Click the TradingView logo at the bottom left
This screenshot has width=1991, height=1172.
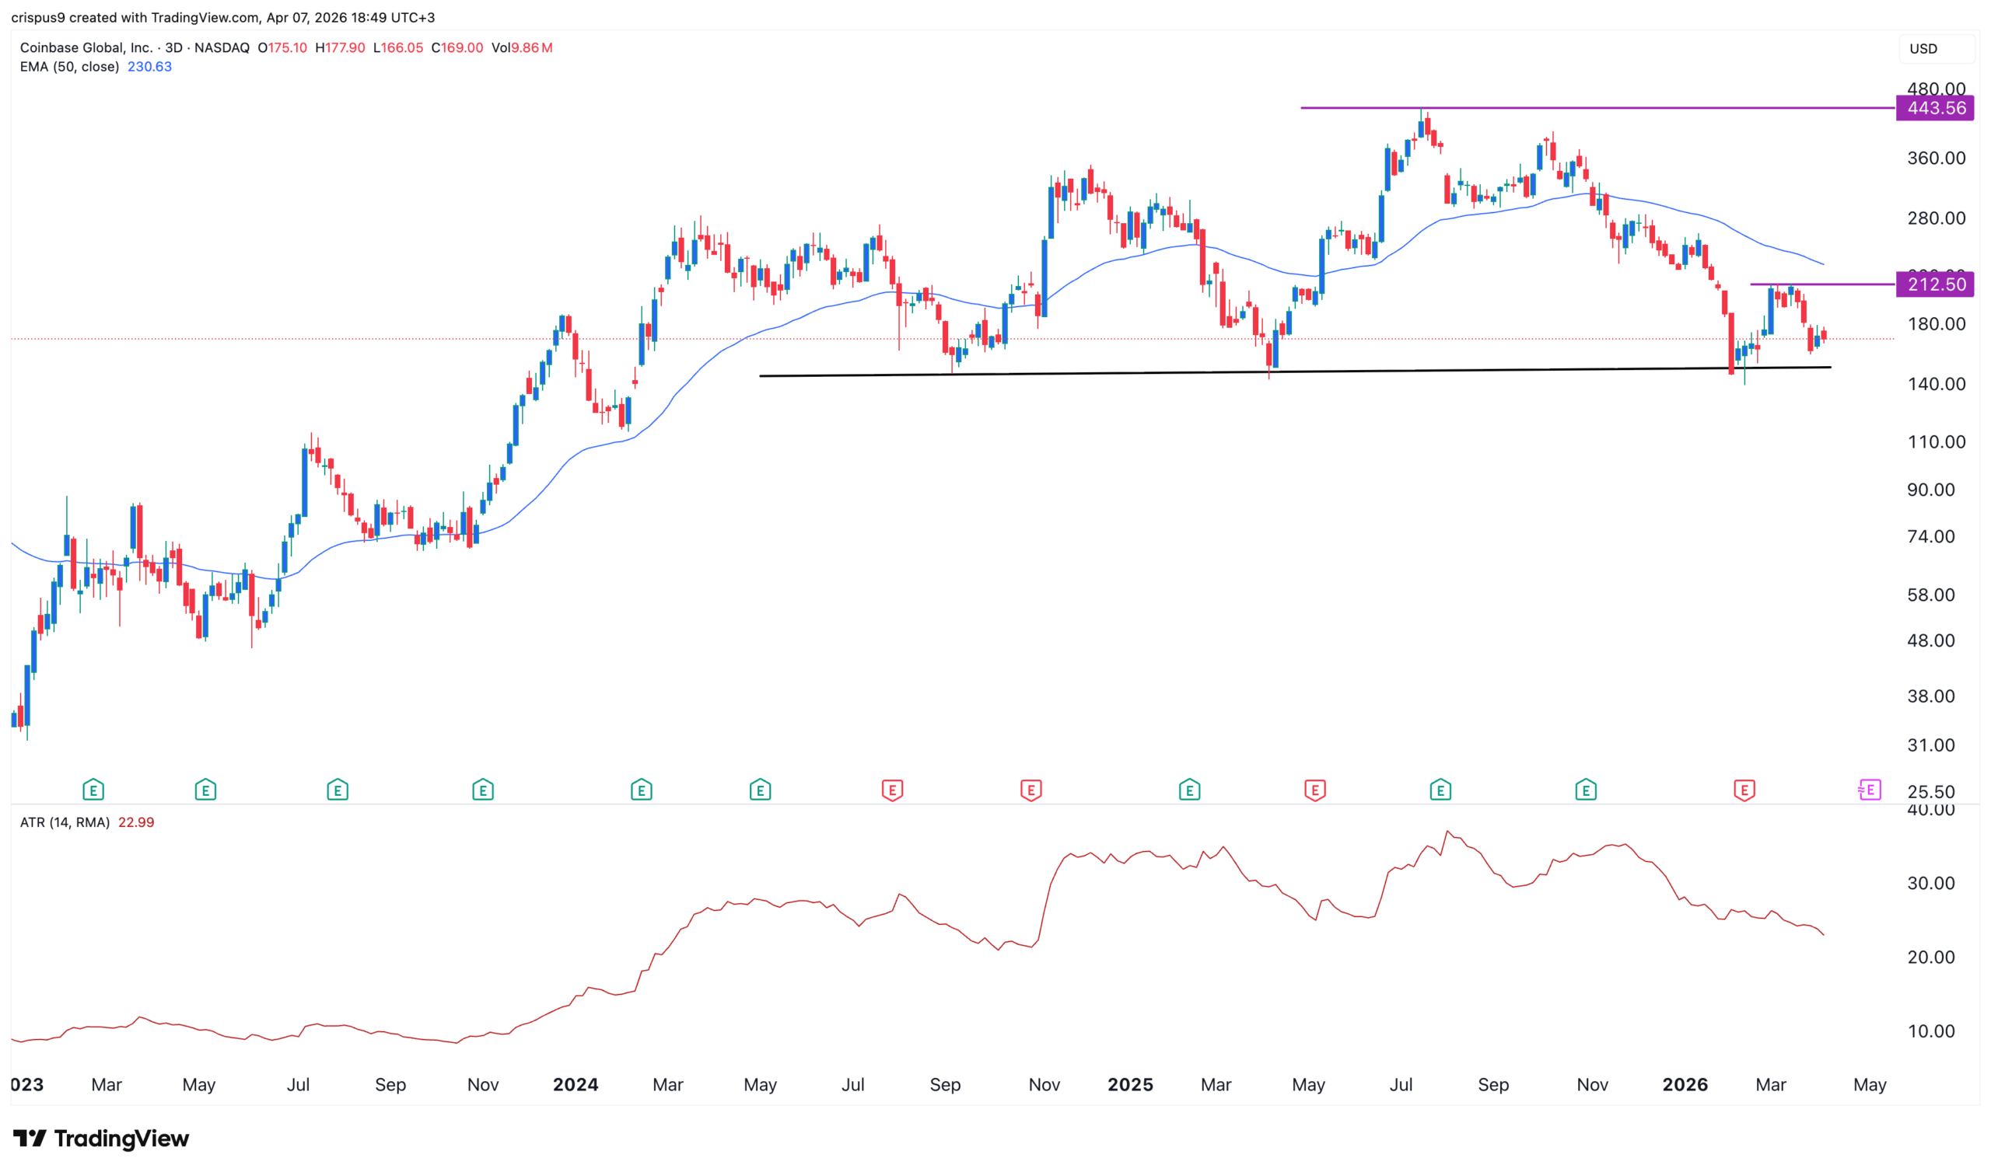(101, 1138)
